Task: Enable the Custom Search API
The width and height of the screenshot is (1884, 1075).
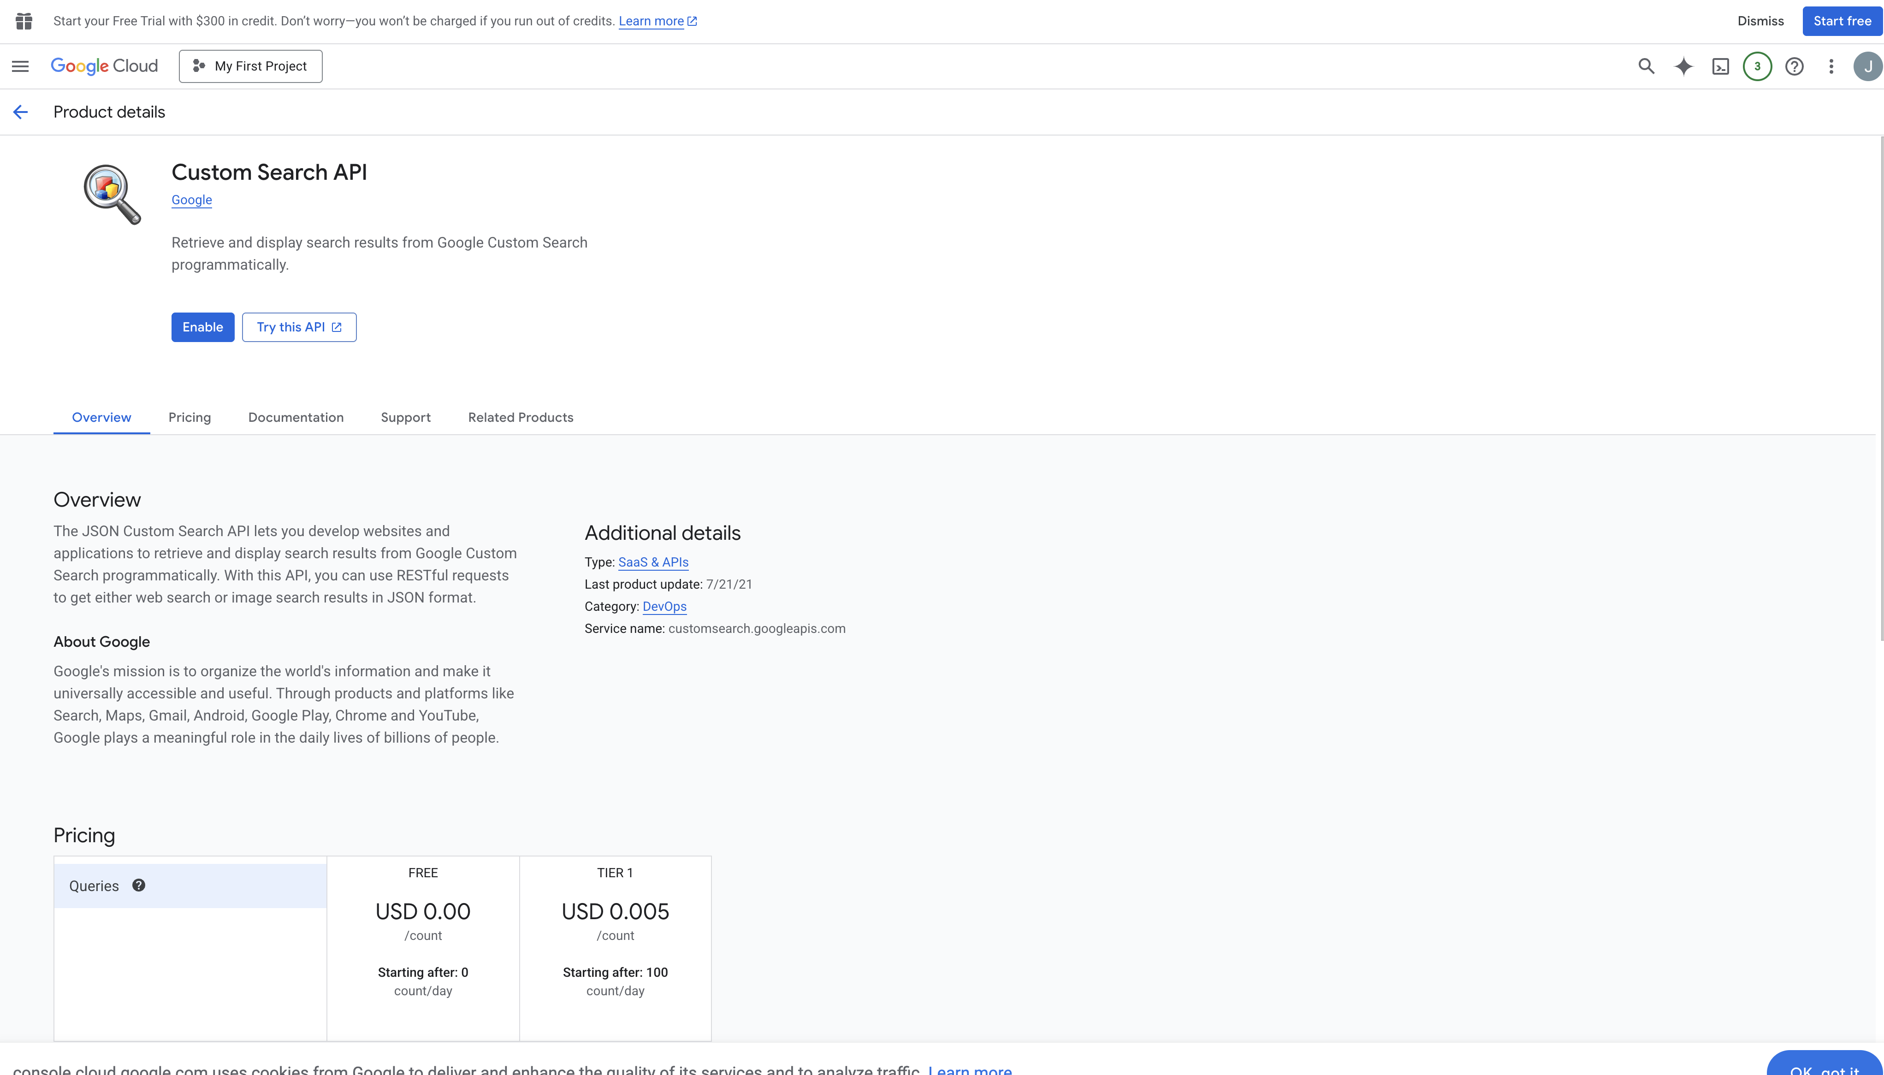Action: (x=203, y=328)
